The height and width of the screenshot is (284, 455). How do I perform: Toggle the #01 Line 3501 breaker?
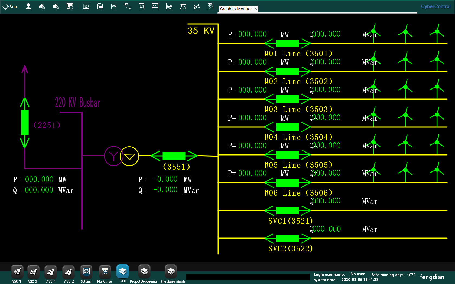click(287, 43)
